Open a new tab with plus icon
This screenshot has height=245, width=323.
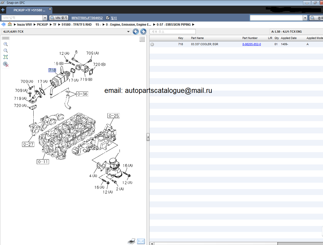pyautogui.click(x=3, y=10)
